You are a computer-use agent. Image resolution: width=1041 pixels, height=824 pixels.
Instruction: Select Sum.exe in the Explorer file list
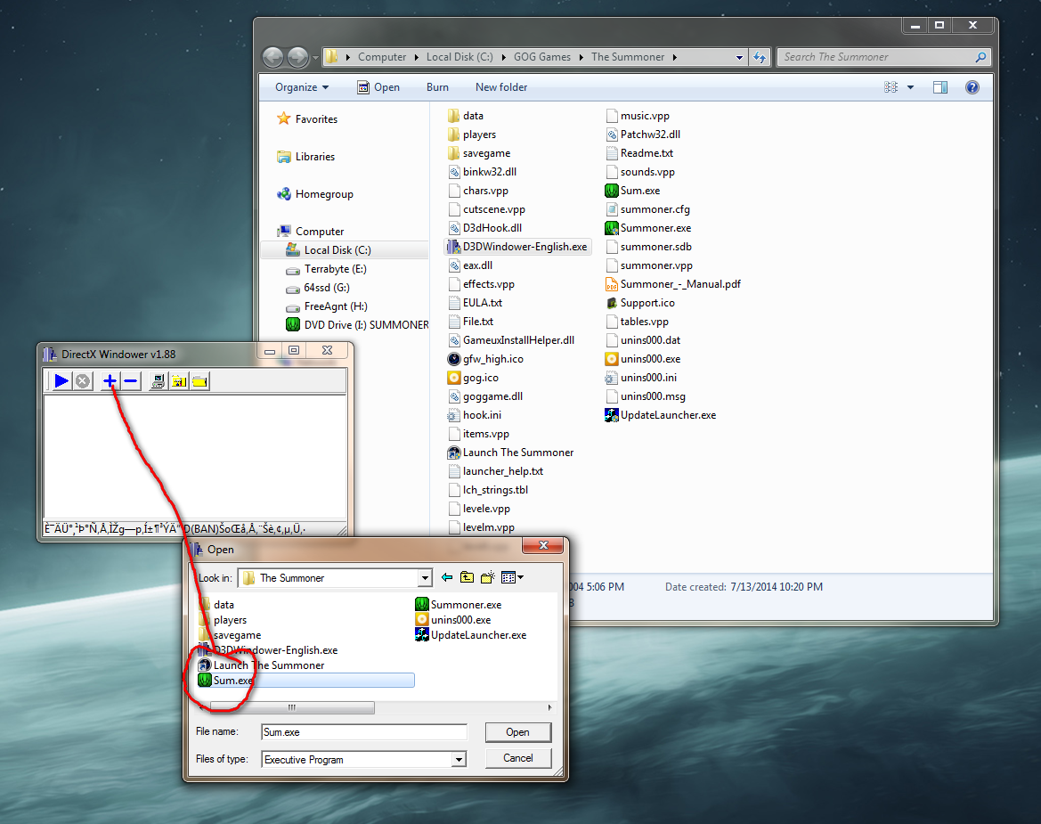632,191
